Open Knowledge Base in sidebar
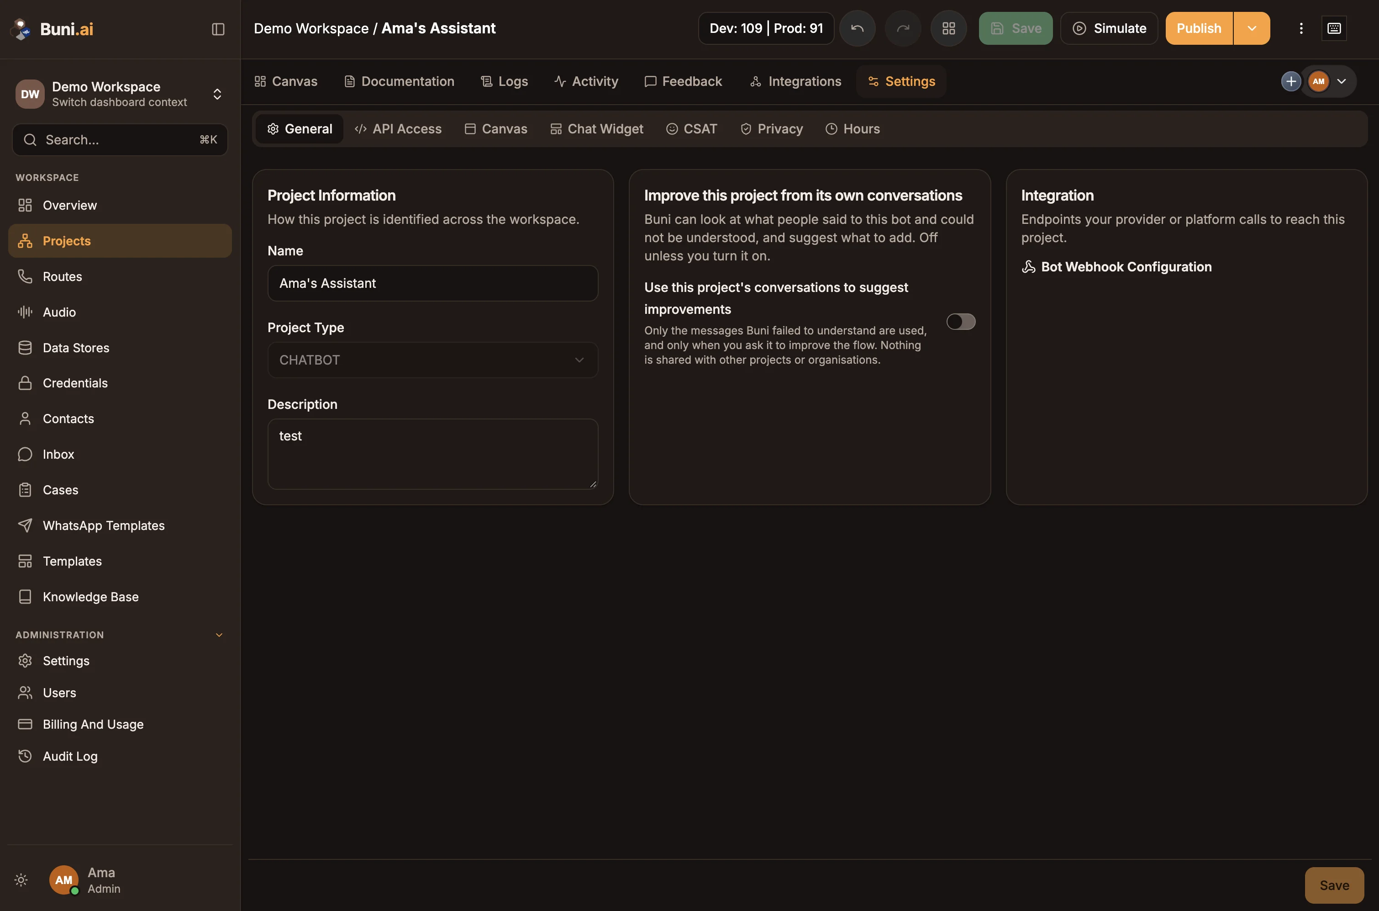Image resolution: width=1379 pixels, height=911 pixels. tap(120, 597)
